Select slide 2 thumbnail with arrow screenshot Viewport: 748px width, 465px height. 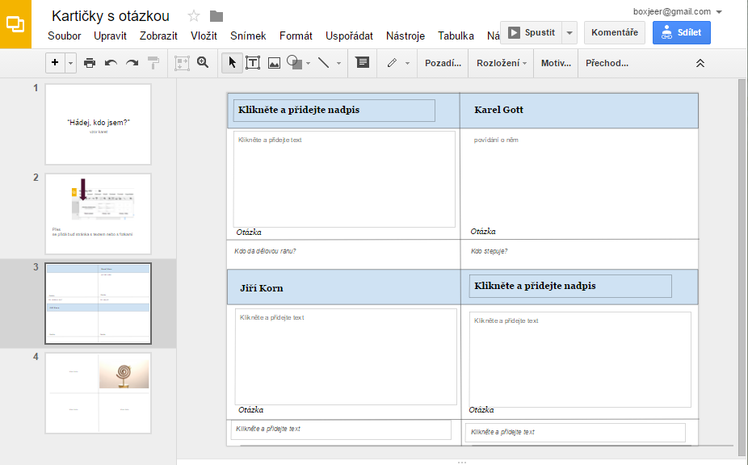(x=99, y=214)
